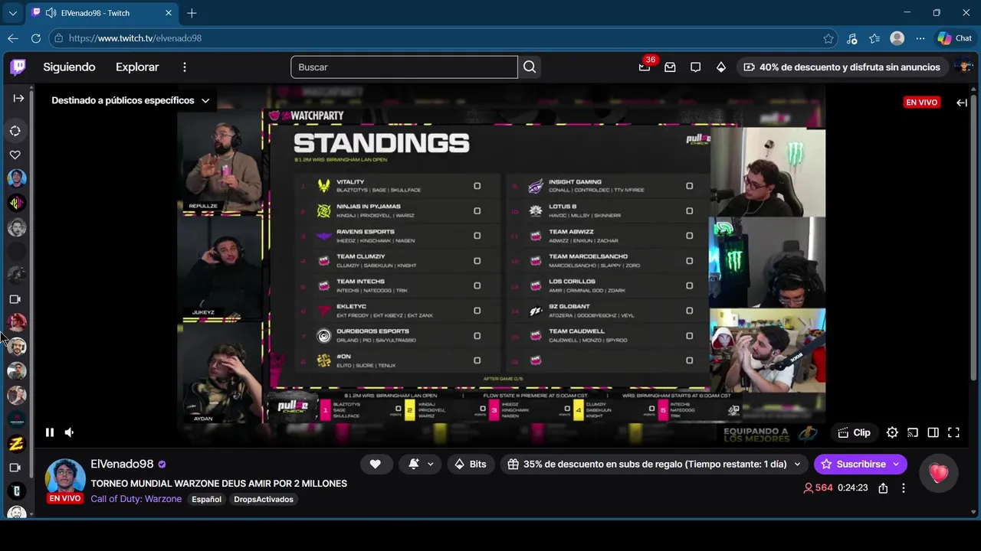
Task: Collapse the chat panel arrow
Action: [962, 103]
